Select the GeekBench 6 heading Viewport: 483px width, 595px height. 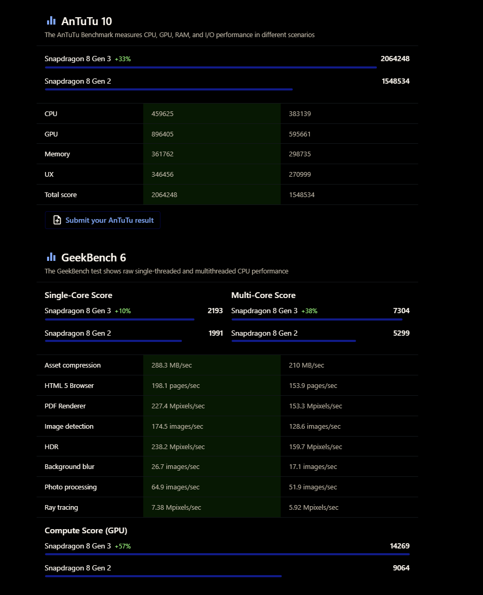(94, 258)
